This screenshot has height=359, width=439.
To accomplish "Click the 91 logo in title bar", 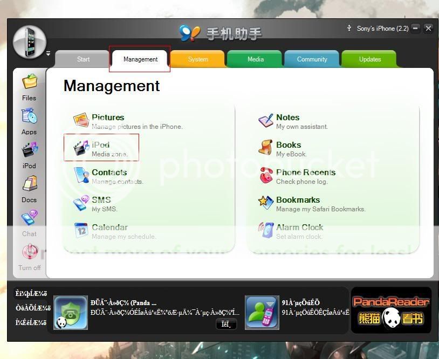I will [x=189, y=33].
